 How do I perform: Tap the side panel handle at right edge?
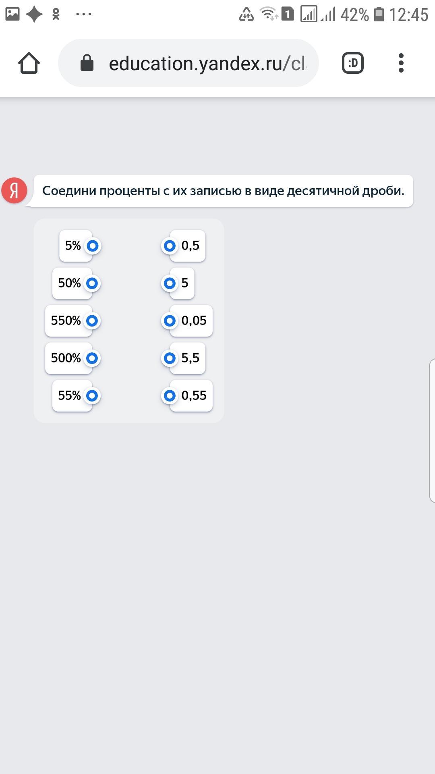tap(432, 431)
